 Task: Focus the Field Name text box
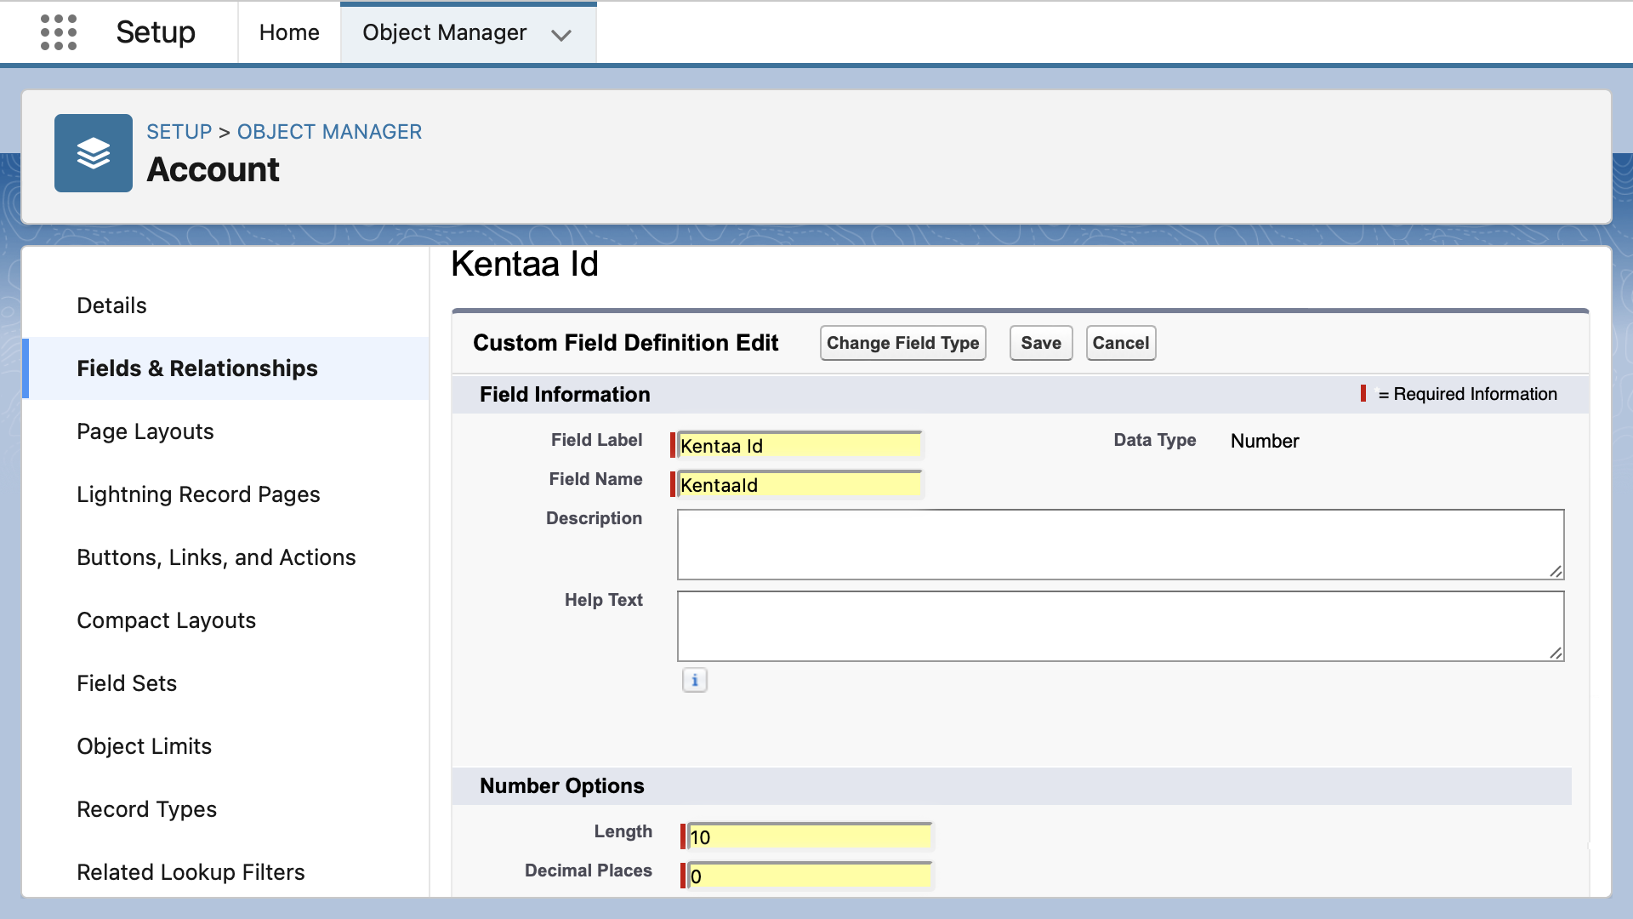point(799,484)
